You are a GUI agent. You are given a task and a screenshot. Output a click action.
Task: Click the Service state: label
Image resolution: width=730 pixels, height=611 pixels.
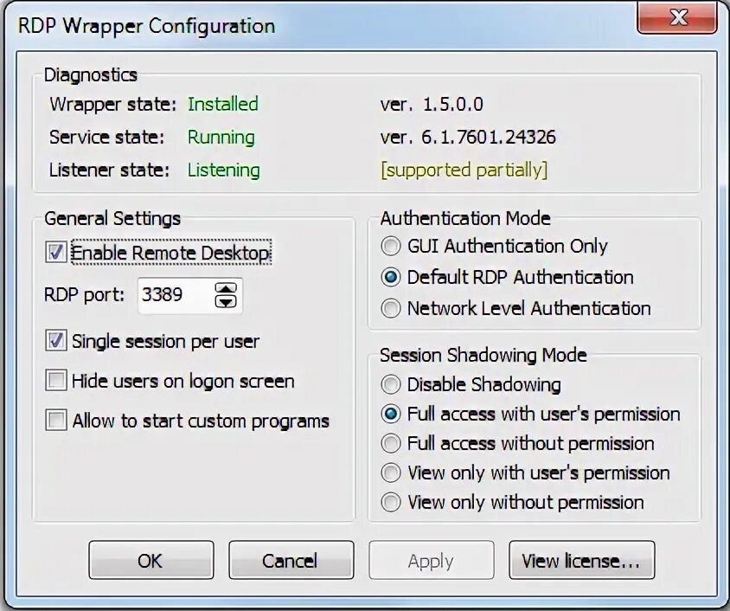107,138
